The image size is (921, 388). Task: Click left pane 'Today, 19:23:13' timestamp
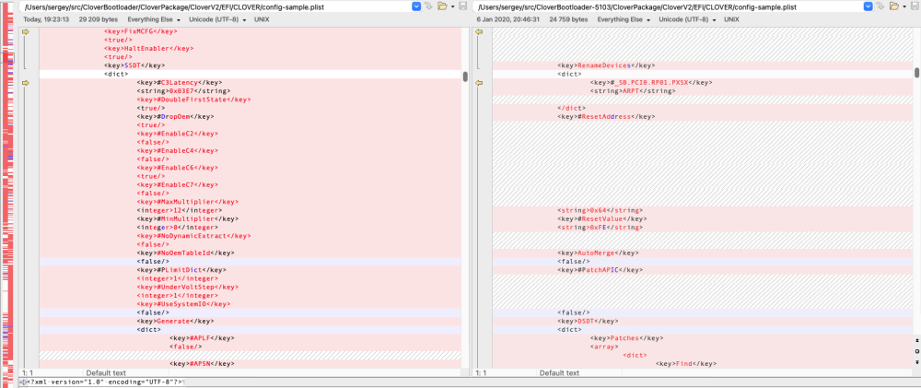[x=46, y=19]
